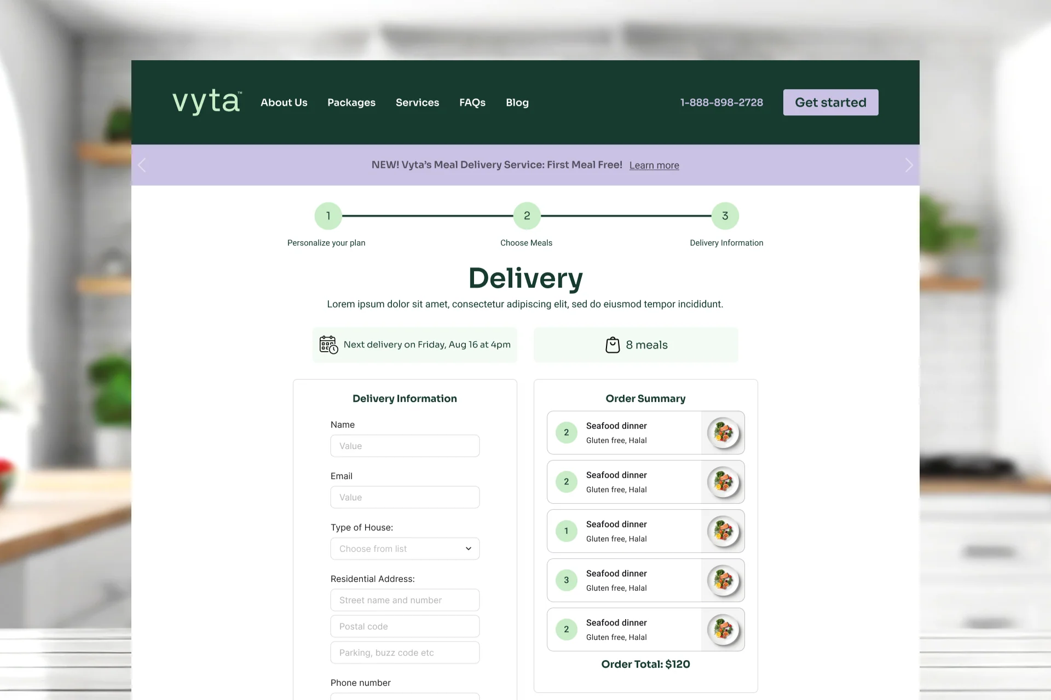Click the shopping bag meals icon
Viewport: 1051px width, 700px height.
613,345
